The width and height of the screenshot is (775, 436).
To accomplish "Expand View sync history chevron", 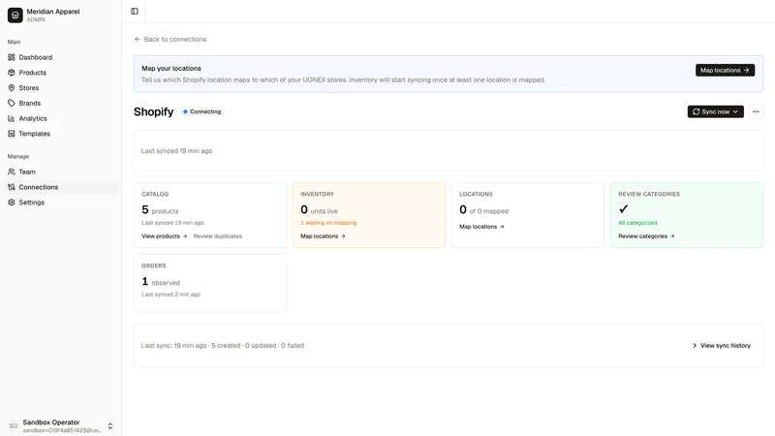I will click(x=695, y=346).
